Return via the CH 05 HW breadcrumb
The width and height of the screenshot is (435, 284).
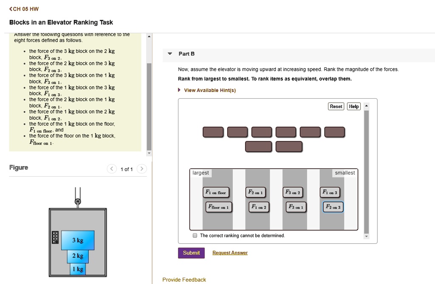[24, 8]
